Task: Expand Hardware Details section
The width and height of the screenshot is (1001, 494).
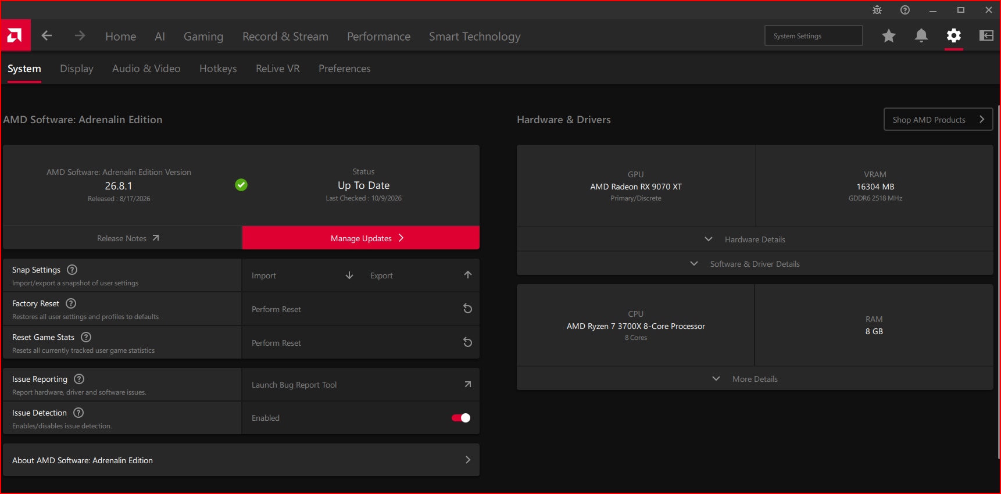Action: [755, 239]
